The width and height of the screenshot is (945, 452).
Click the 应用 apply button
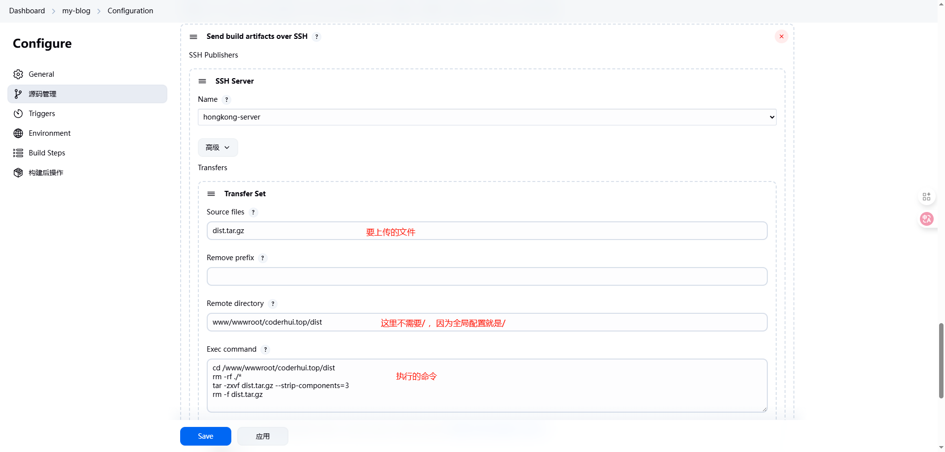pos(262,436)
